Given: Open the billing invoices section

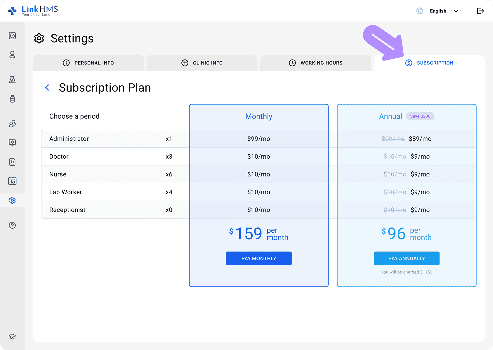Looking at the screenshot, I should coord(12,162).
